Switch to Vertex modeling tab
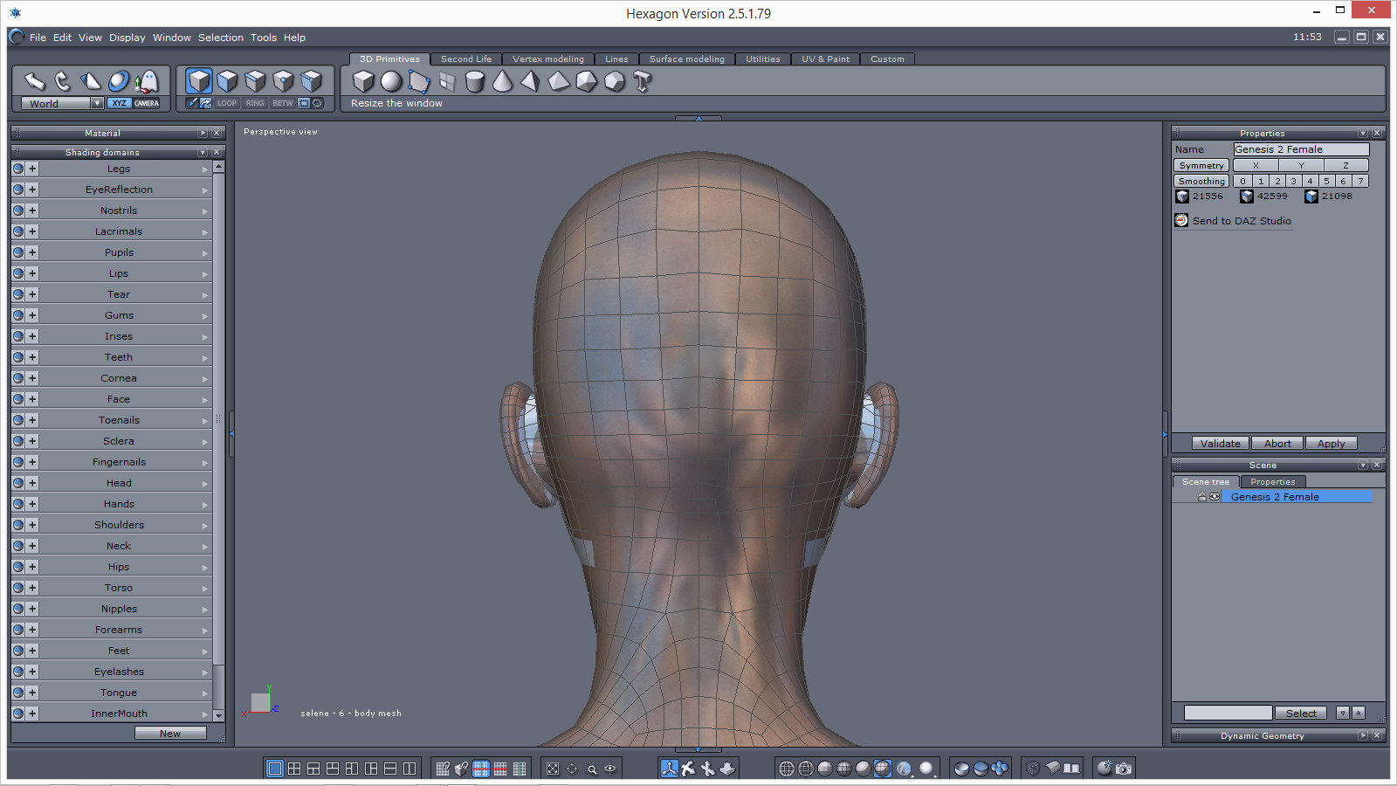The width and height of the screenshot is (1397, 786). point(548,59)
